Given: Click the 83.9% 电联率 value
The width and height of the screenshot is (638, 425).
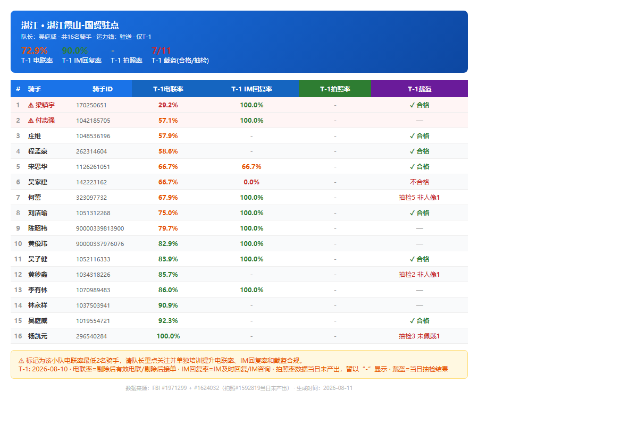Looking at the screenshot, I should pos(168,259).
